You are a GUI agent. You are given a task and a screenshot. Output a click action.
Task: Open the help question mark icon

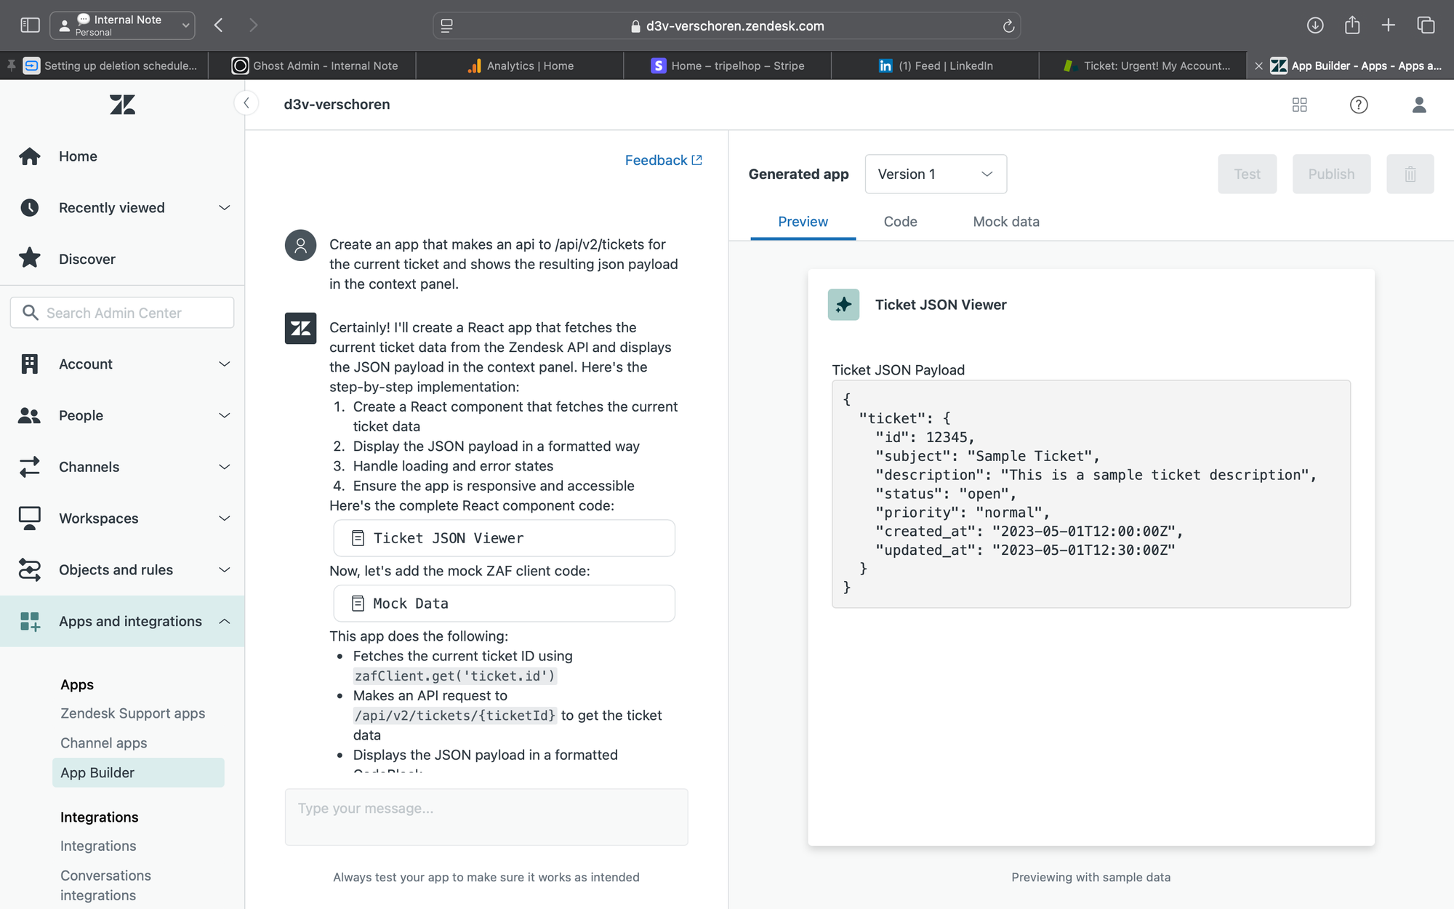1359,105
